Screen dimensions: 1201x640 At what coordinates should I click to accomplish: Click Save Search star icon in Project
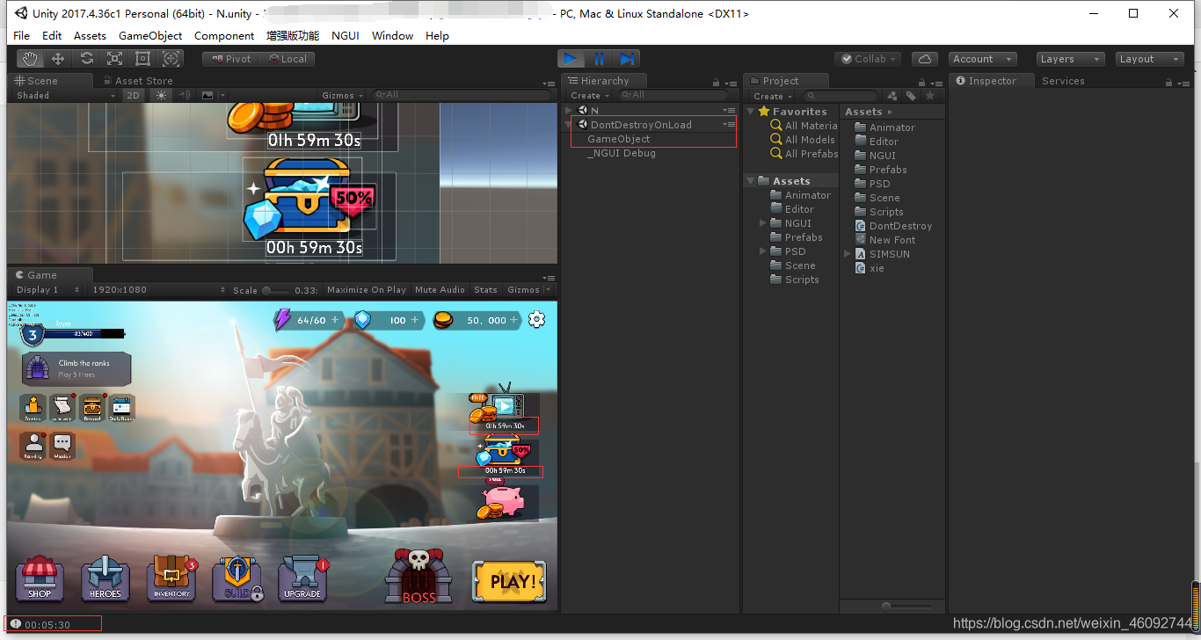click(x=930, y=96)
